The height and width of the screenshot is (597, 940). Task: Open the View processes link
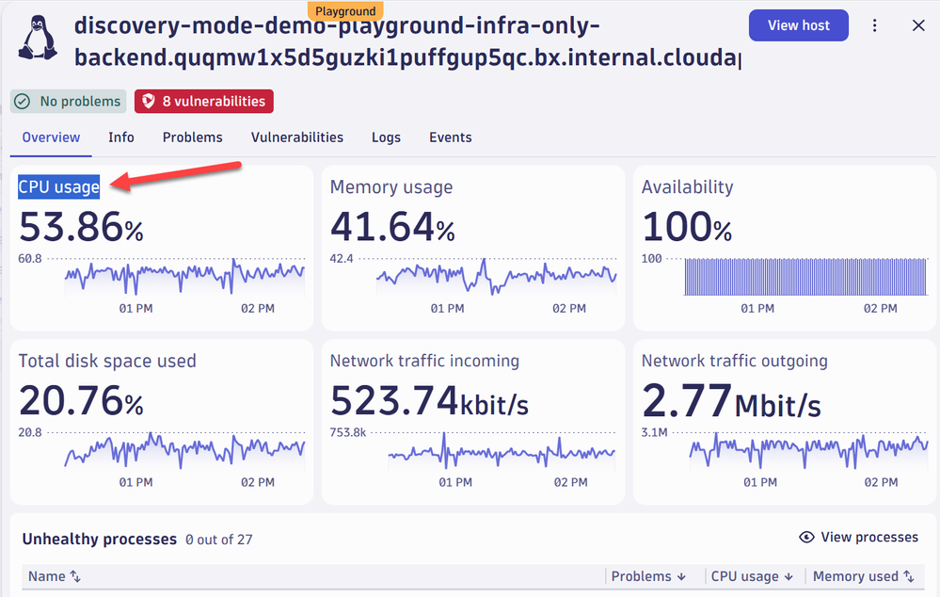(868, 538)
